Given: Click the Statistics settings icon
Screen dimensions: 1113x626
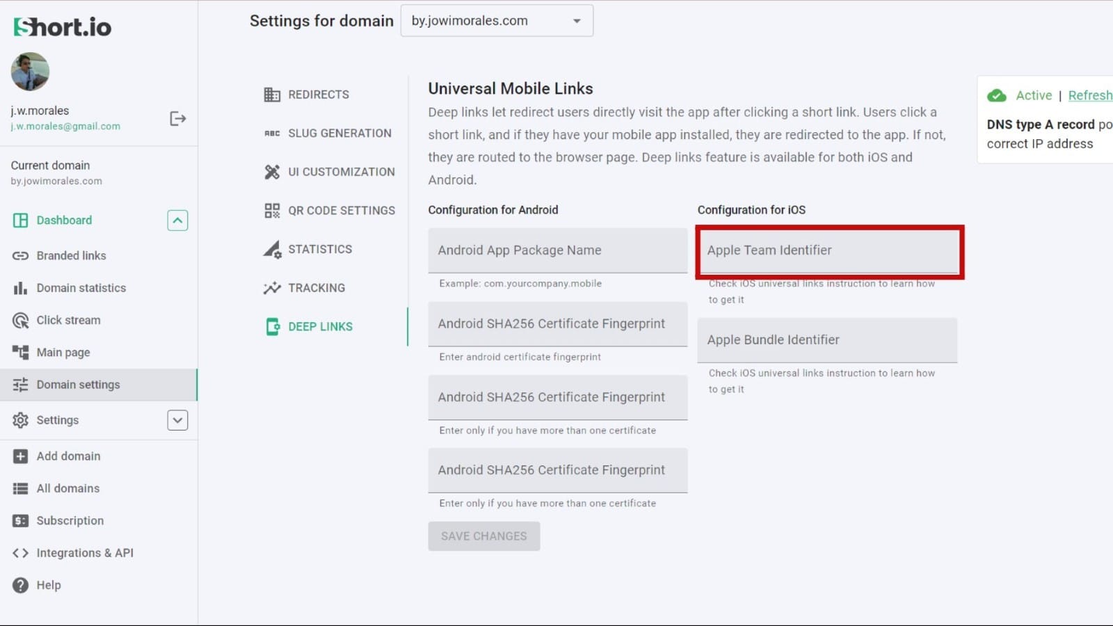Looking at the screenshot, I should tap(272, 249).
